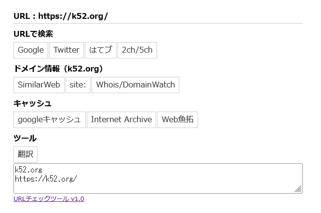Click the https://k52.org/ line in textarea
This screenshot has height=213, width=321.
pyautogui.click(x=46, y=179)
